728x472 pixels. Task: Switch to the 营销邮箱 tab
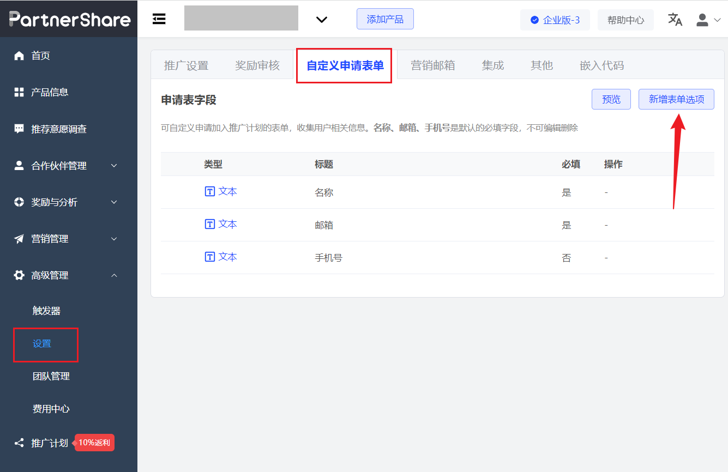pyautogui.click(x=434, y=65)
